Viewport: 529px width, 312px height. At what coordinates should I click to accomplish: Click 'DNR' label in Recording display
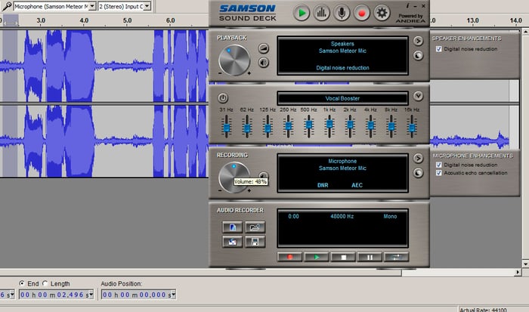point(323,185)
